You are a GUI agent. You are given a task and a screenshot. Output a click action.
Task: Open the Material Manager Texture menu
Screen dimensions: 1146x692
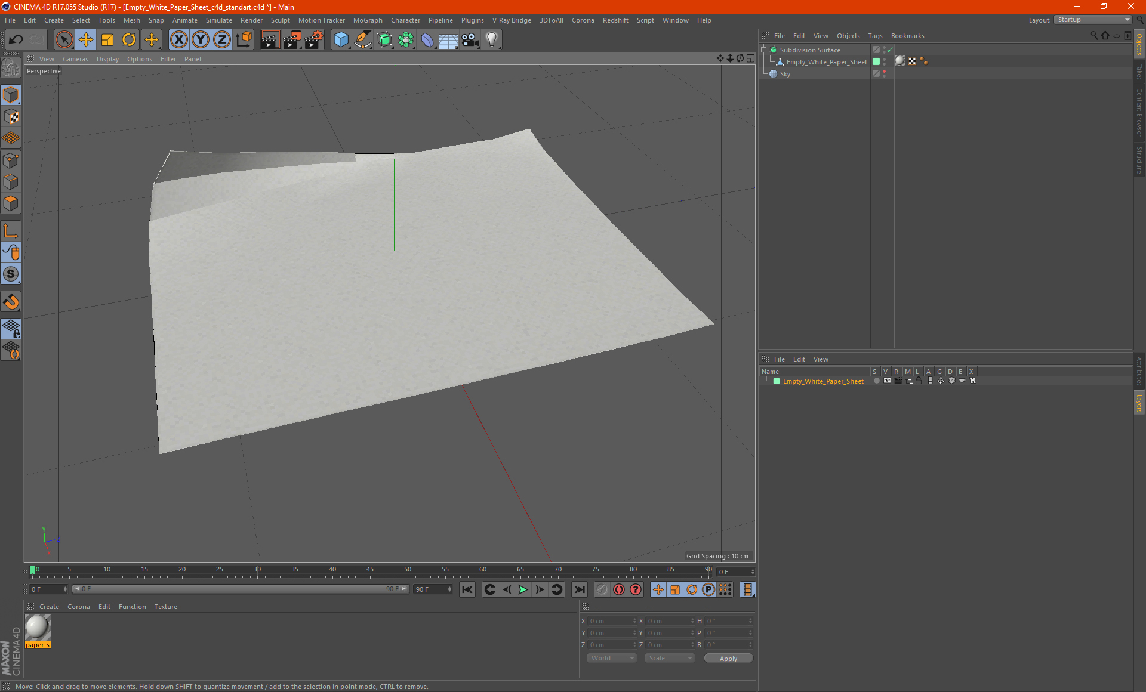[165, 607]
